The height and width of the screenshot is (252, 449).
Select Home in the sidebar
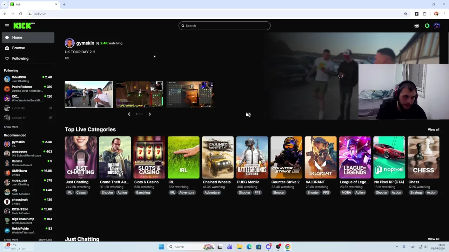(x=28, y=37)
